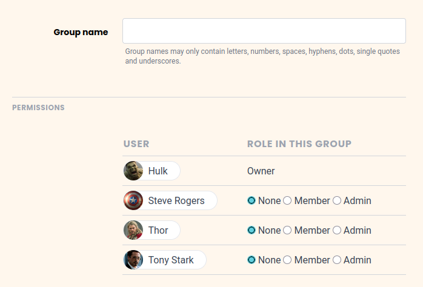Set Steve Rogers' role to Member

click(x=288, y=200)
